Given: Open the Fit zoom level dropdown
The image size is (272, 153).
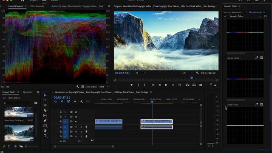Looking at the screenshot, I should point(141,73).
